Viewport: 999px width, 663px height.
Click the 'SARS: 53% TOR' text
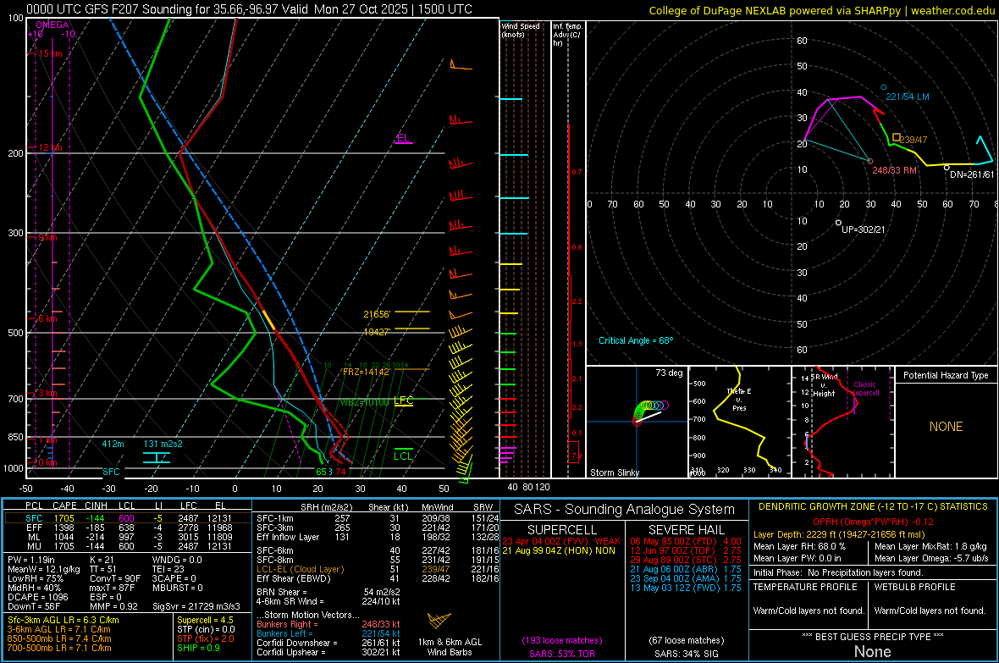click(562, 654)
